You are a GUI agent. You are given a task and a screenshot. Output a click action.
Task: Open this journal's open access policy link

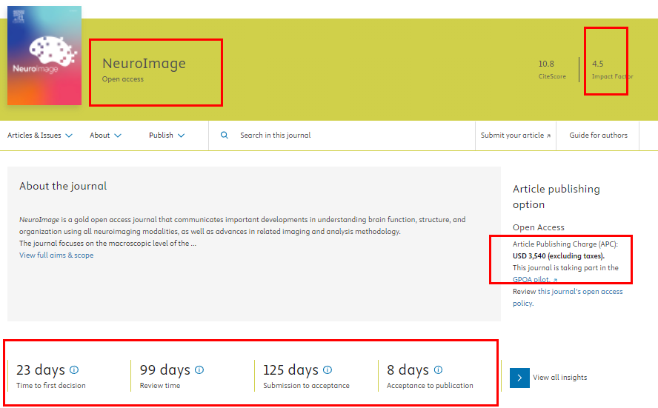pyautogui.click(x=580, y=292)
